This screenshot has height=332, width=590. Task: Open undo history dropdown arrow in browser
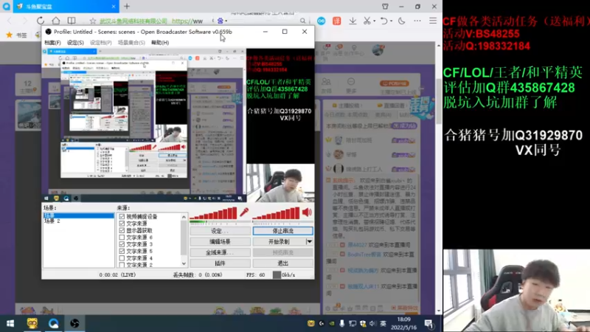[x=392, y=21]
